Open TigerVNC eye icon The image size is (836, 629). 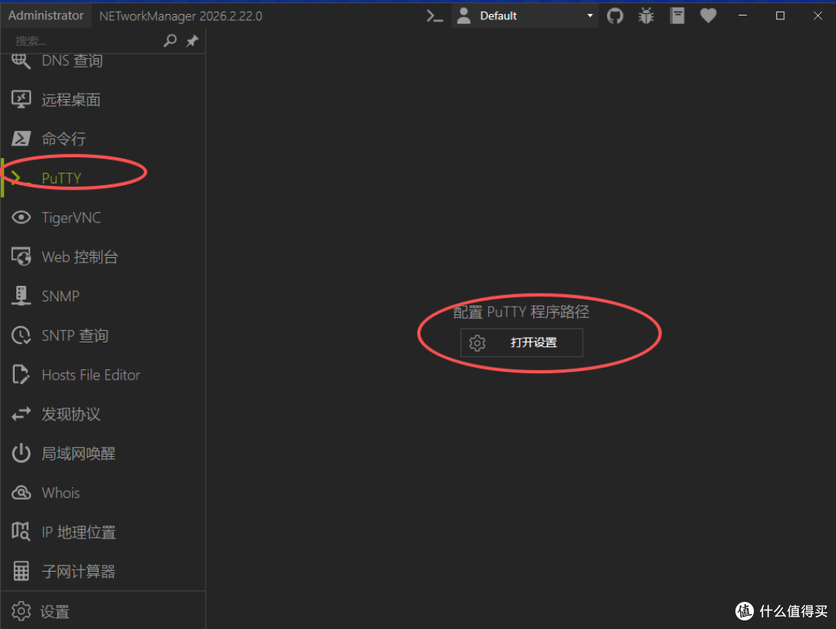coord(21,217)
